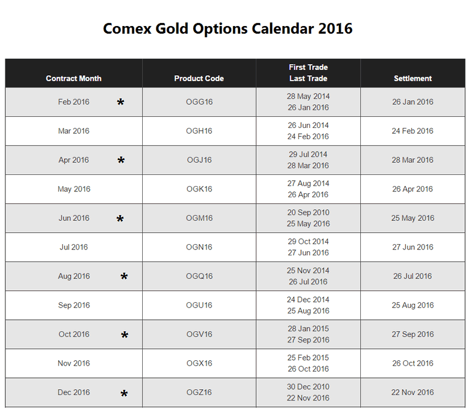Screen dimensions: 474x420
Task: Click the First Trade Last Trade header
Action: (x=308, y=73)
